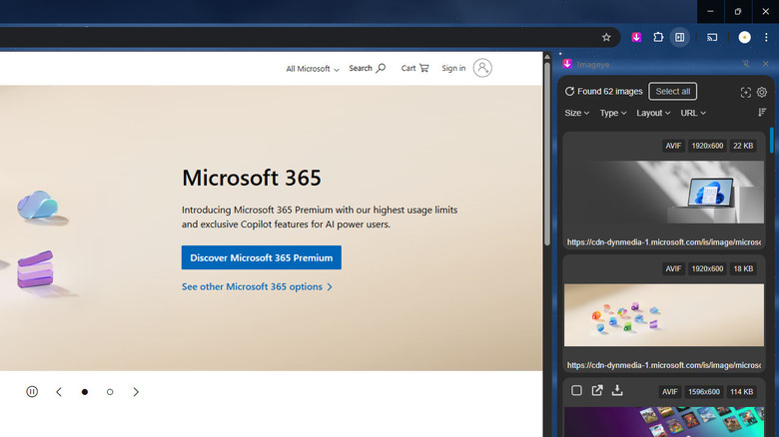
Task: Tick the checkbox on the 1596x600 image
Action: 576,391
